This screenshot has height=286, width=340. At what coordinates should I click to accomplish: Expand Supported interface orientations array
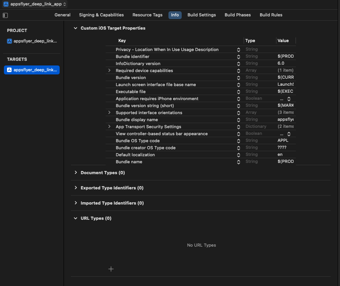(x=109, y=113)
